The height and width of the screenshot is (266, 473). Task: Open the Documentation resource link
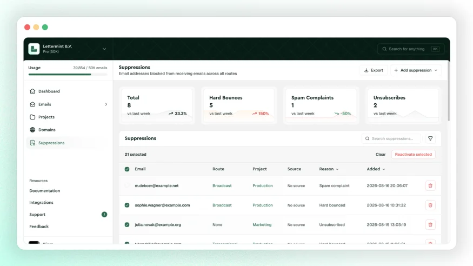45,191
